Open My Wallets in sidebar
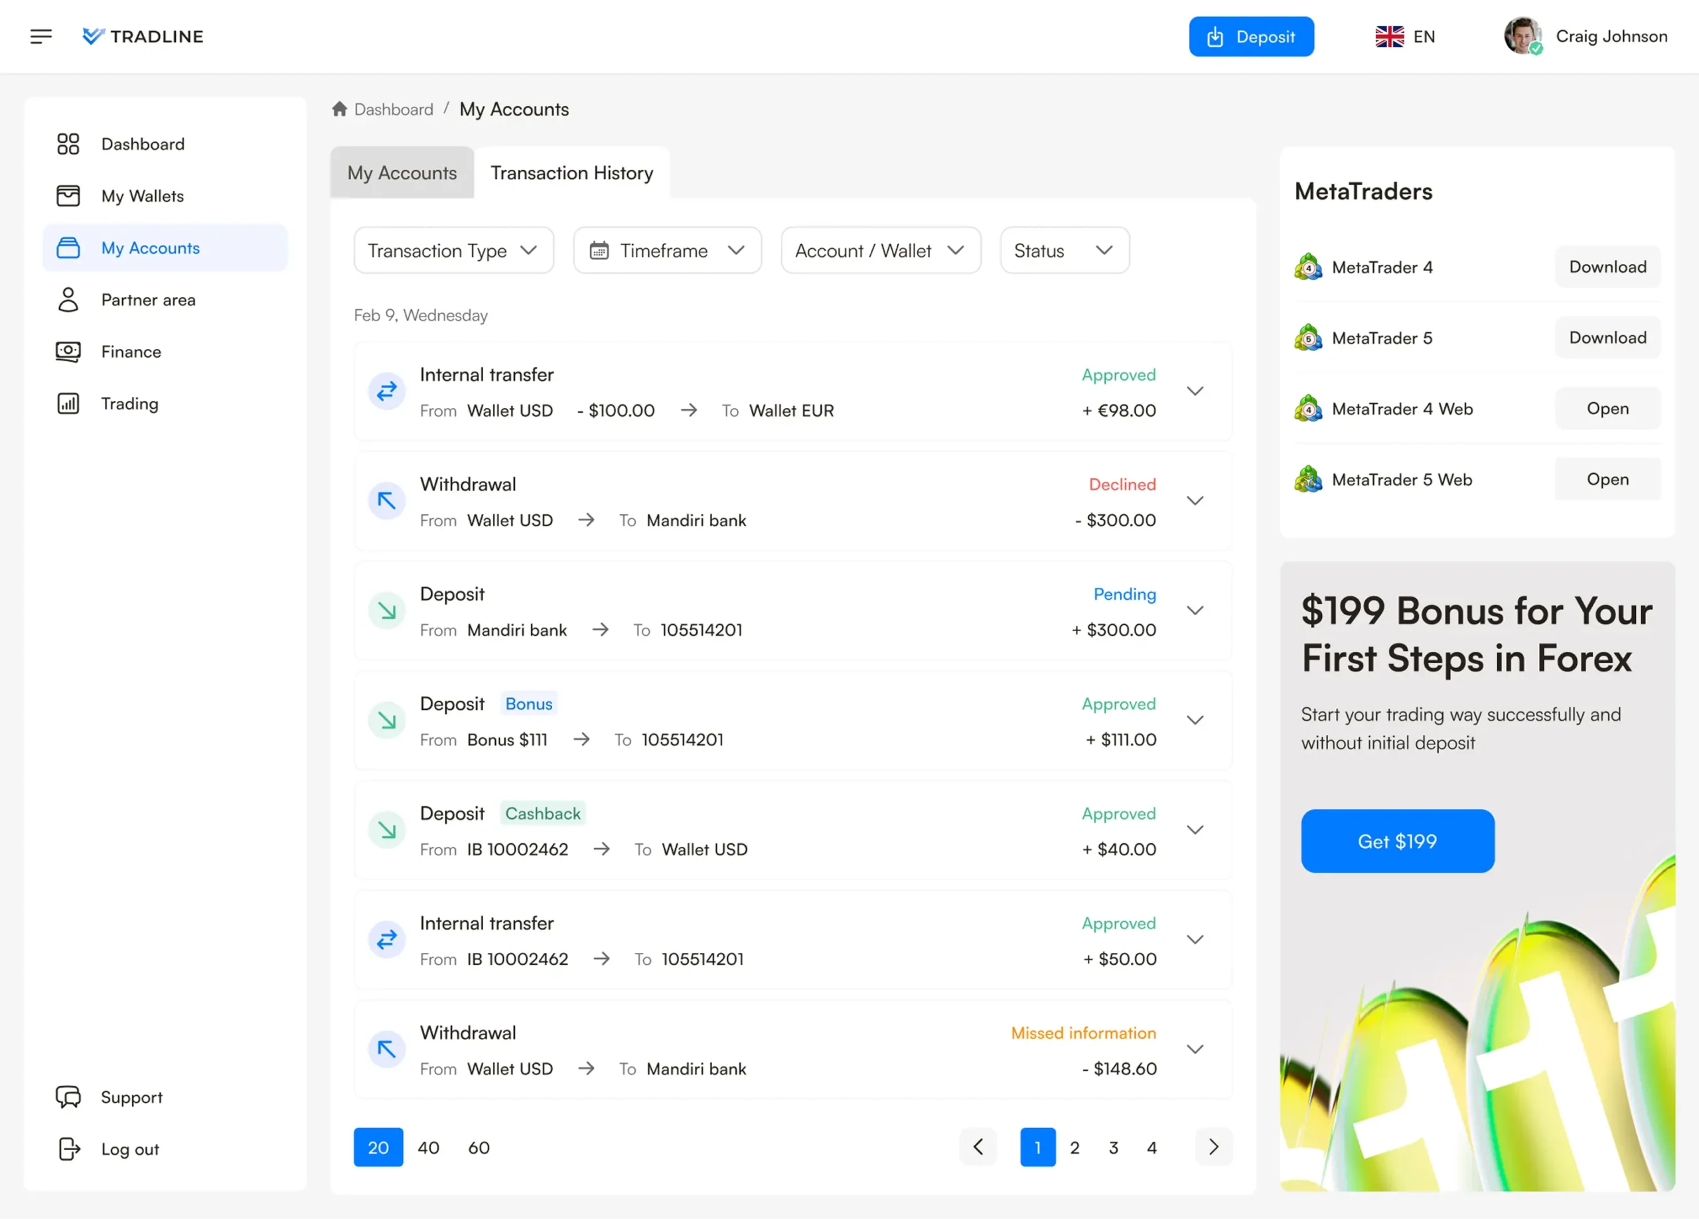 (142, 196)
